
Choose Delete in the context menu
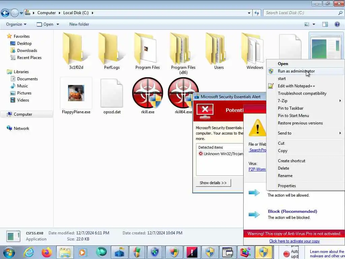click(305, 168)
